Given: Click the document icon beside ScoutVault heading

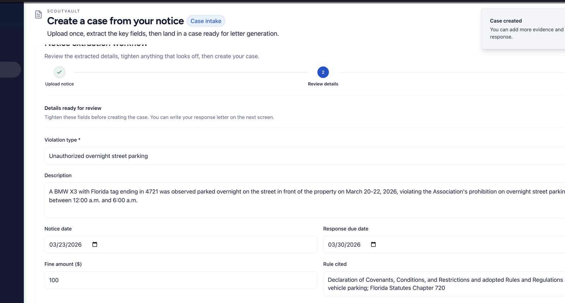Looking at the screenshot, I should [x=38, y=14].
